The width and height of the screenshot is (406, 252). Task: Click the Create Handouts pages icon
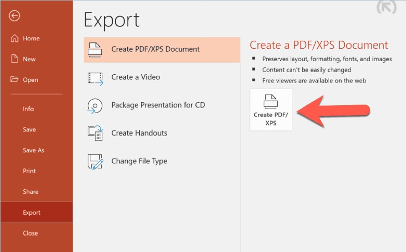click(95, 133)
